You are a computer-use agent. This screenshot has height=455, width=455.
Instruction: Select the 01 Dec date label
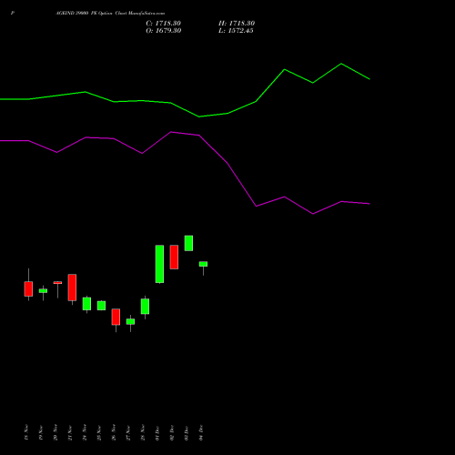[157, 432]
